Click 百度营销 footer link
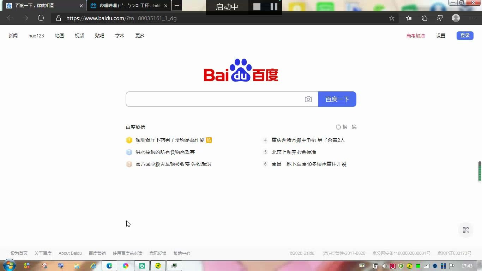 97,253
